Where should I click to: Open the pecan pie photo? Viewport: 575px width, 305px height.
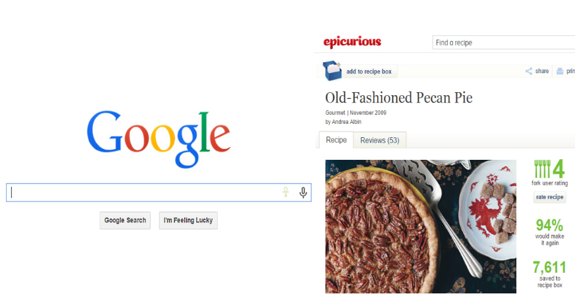[x=421, y=226]
